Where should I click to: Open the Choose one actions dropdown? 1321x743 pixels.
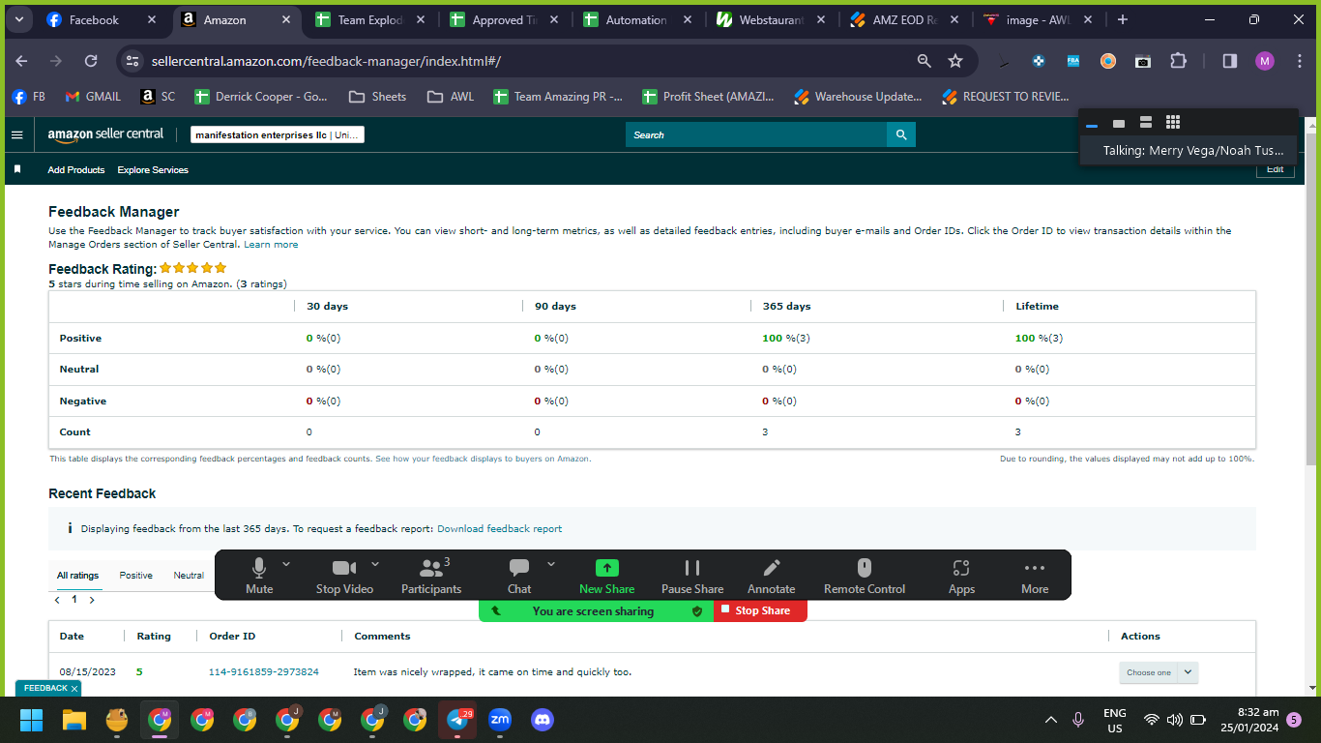pyautogui.click(x=1159, y=672)
